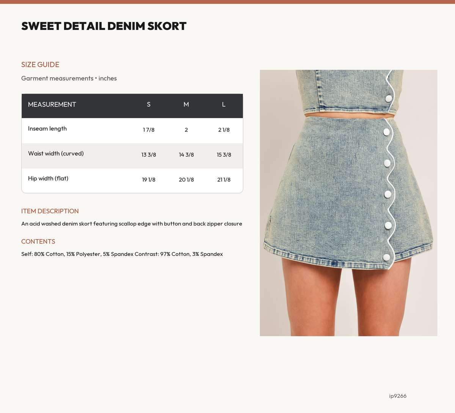Click the hip value 21 1/8
Viewport: 455px width, 413px height.
point(224,180)
